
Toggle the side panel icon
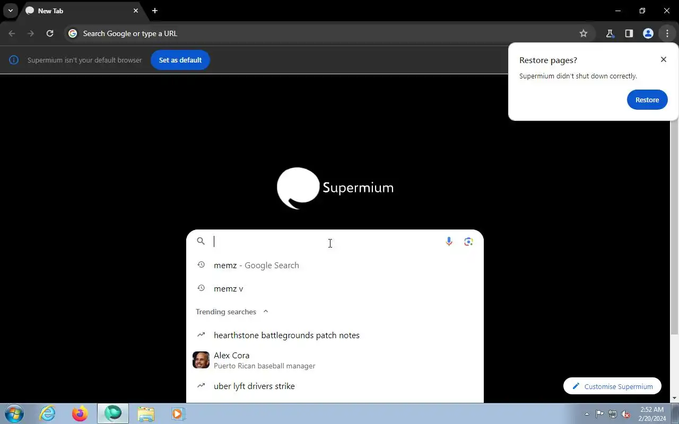pos(629,33)
